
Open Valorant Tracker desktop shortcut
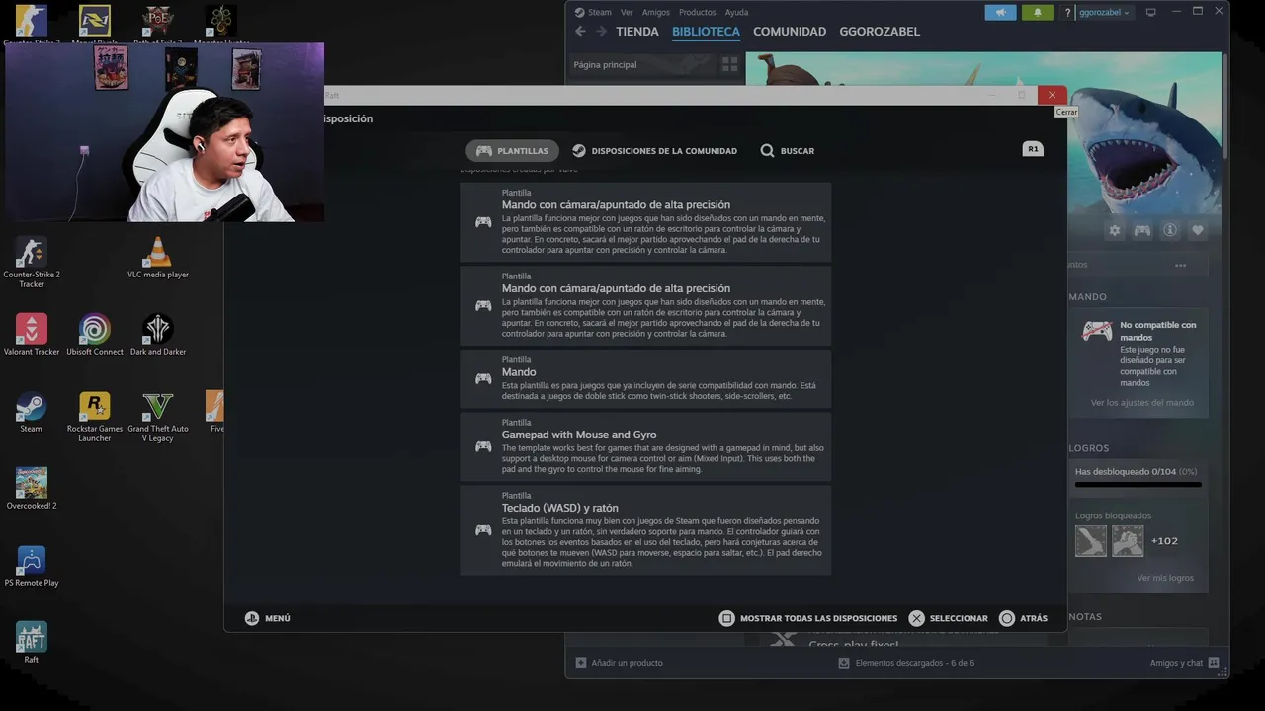tap(32, 335)
